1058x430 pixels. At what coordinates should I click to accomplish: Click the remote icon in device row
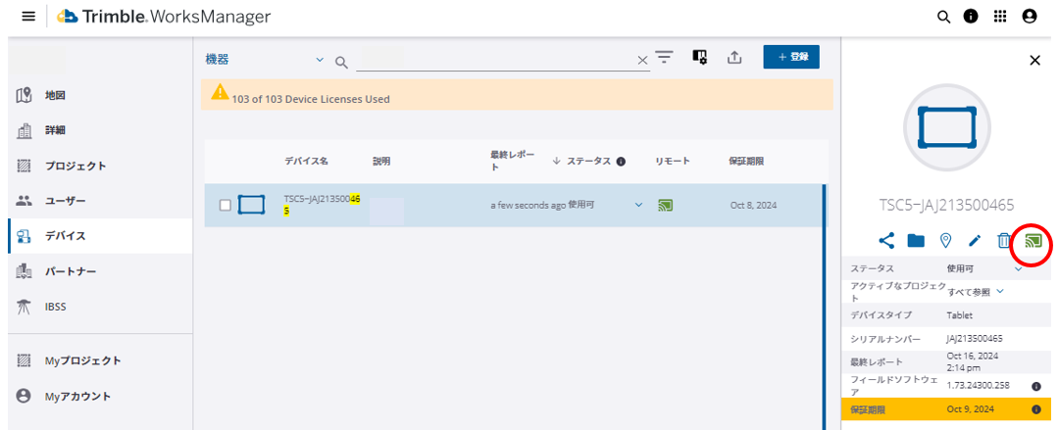point(666,205)
